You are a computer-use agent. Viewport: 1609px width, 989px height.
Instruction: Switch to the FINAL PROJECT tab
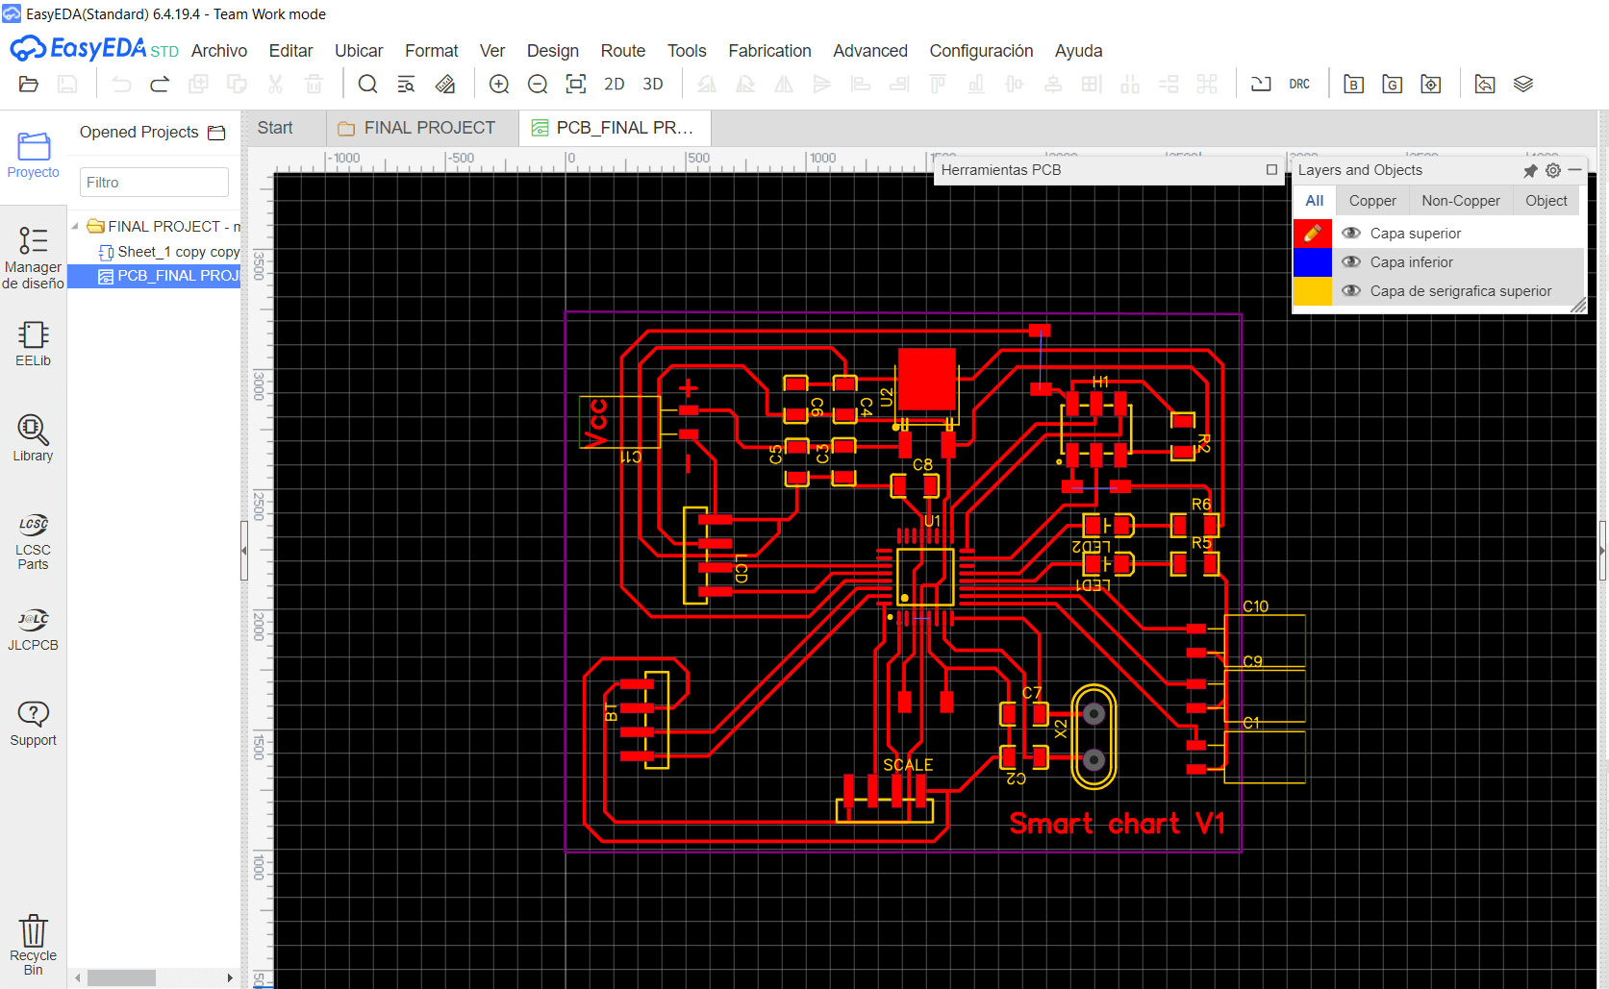[x=423, y=128]
